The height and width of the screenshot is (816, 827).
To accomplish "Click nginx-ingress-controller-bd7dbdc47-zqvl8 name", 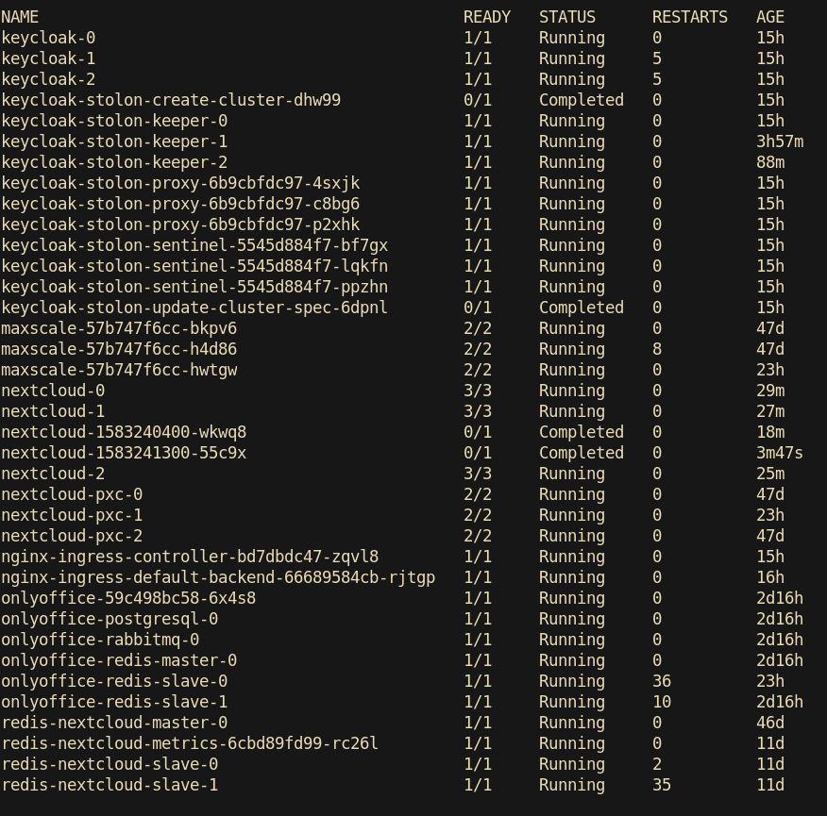I will click(190, 557).
